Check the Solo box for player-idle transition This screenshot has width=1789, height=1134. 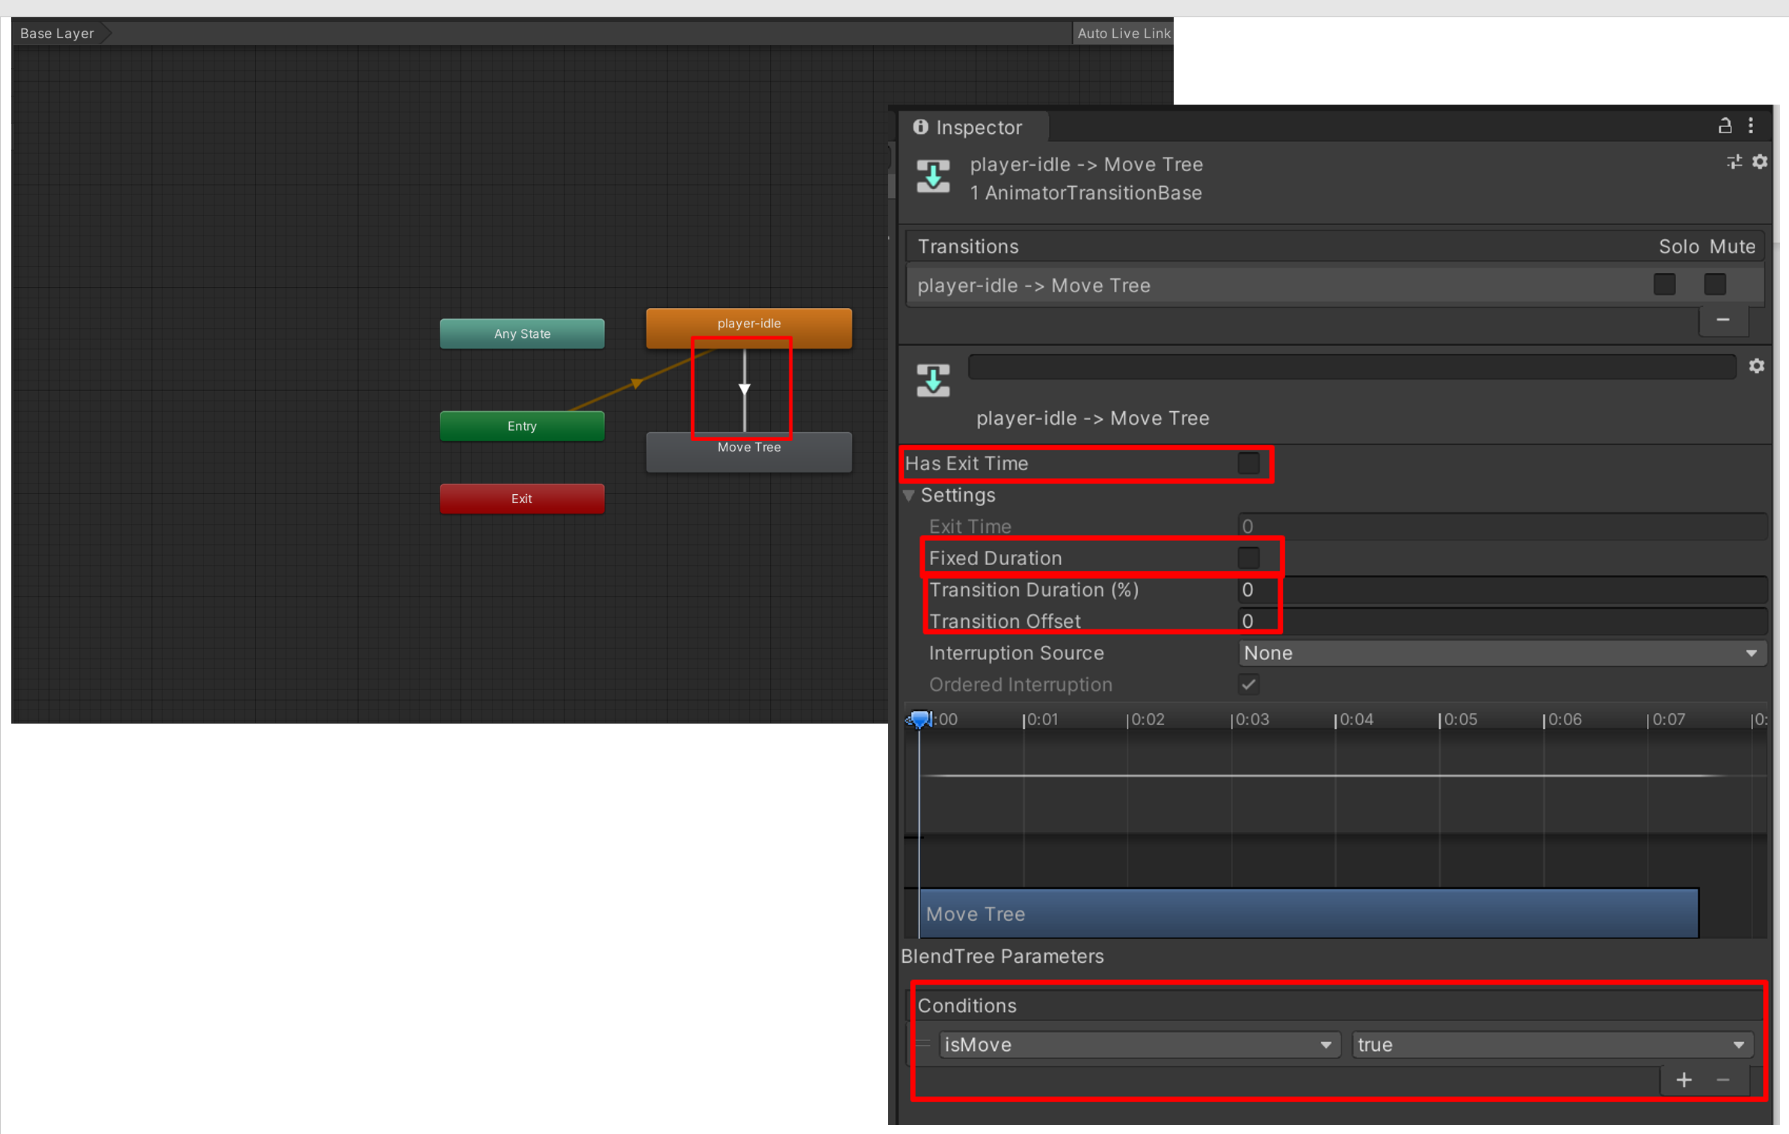point(1664,285)
